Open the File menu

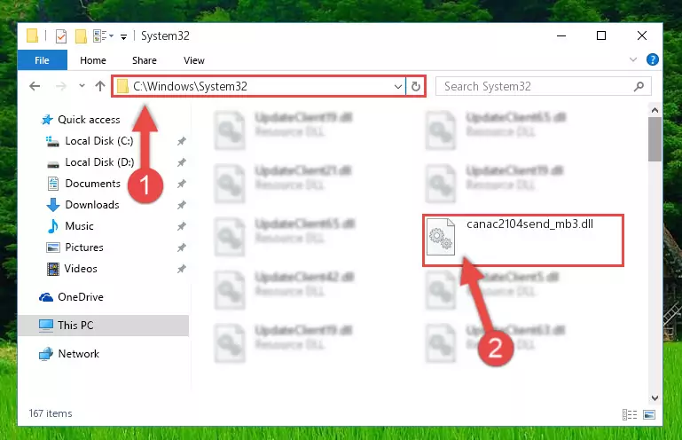click(x=43, y=60)
